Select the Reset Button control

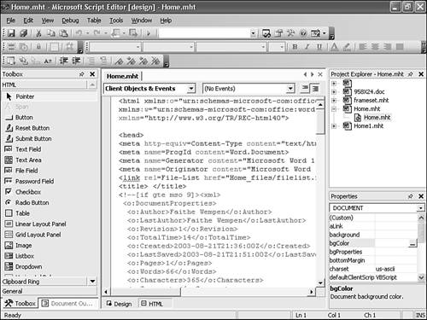(x=50, y=128)
